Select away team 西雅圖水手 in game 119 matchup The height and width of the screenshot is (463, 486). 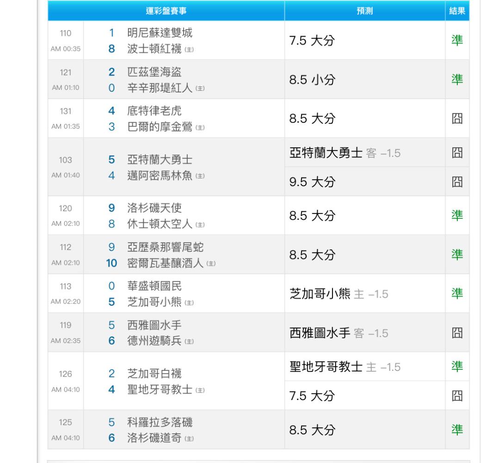(x=154, y=325)
